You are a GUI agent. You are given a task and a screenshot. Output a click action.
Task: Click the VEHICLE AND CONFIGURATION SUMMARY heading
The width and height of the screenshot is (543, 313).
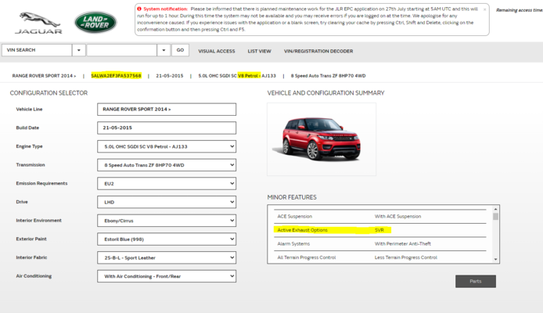pos(325,93)
